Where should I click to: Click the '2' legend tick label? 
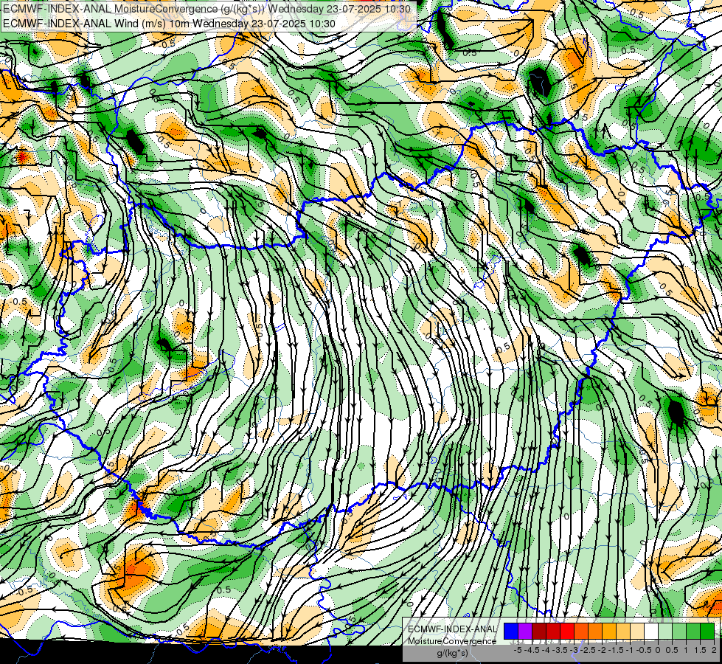pos(714,650)
